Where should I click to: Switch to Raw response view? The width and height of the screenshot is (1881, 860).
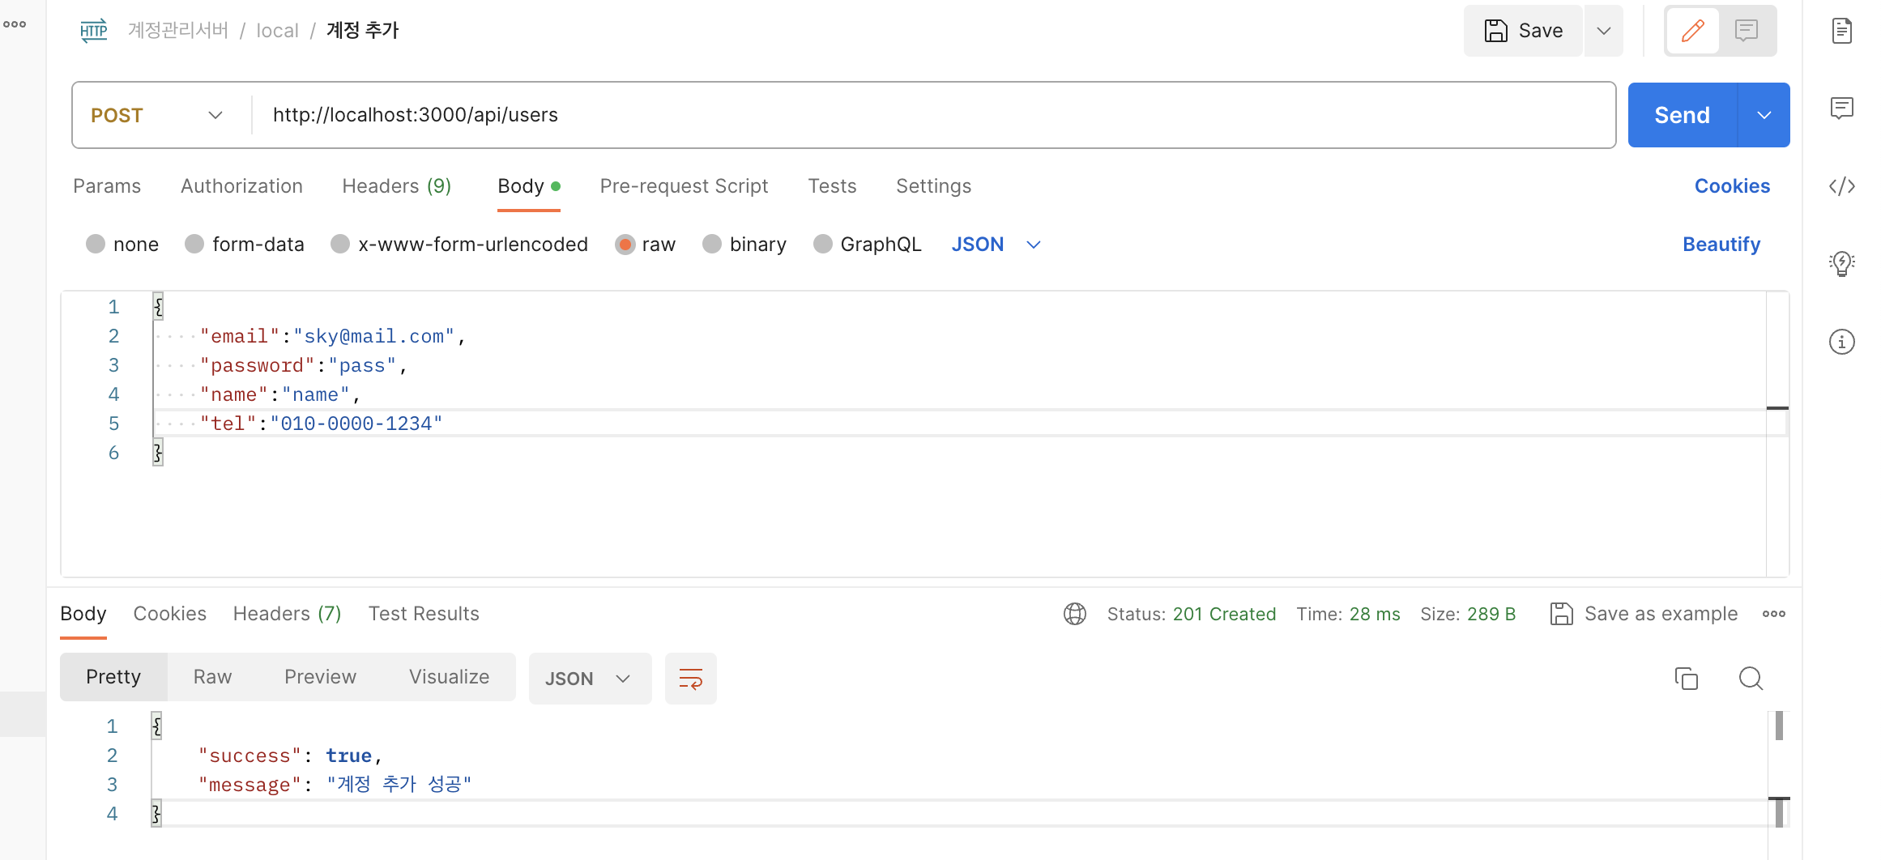pos(213,677)
